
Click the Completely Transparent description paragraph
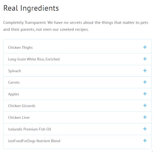coord(76,26)
